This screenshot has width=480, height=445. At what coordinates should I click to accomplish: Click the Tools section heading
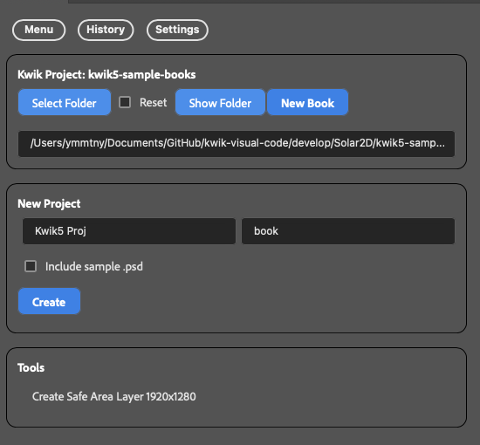click(x=31, y=367)
